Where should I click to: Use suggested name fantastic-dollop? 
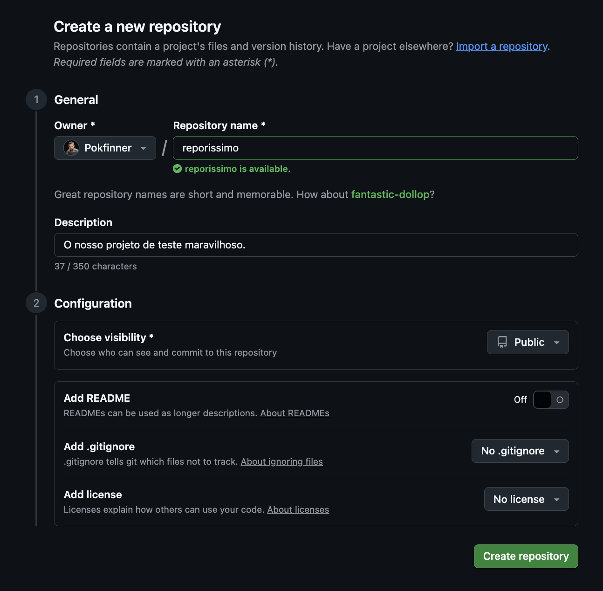tap(390, 195)
